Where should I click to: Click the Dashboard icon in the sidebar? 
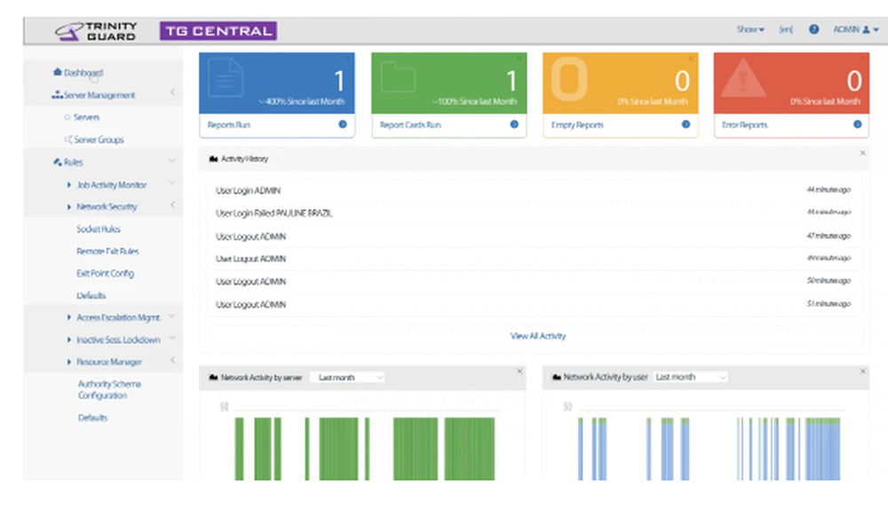pyautogui.click(x=57, y=74)
